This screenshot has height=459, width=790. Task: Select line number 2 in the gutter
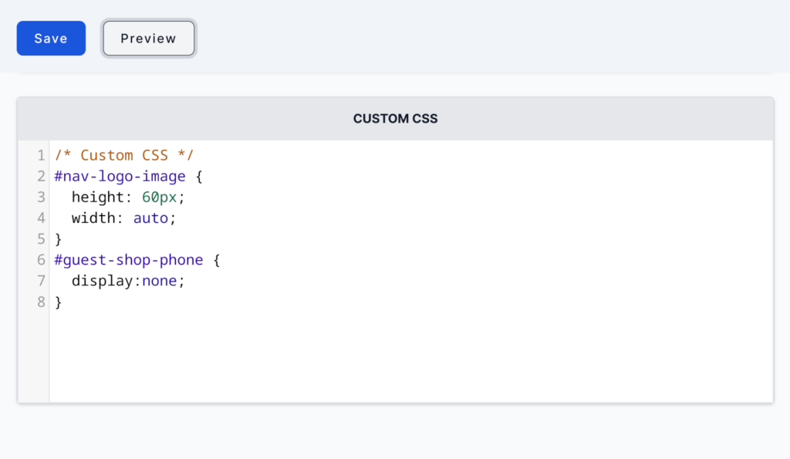pos(40,176)
